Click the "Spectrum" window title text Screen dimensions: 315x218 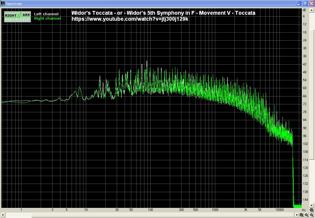click(14, 4)
